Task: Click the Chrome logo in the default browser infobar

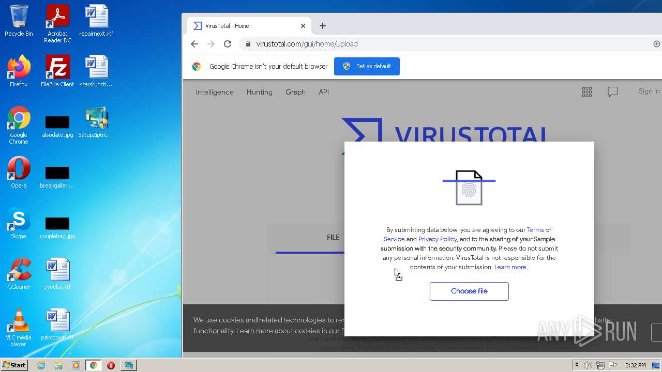Action: tap(197, 66)
